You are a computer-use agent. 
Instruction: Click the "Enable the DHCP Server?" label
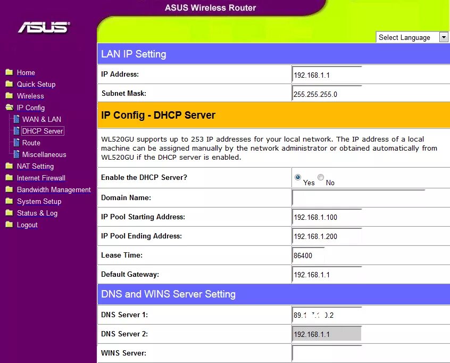[144, 177]
